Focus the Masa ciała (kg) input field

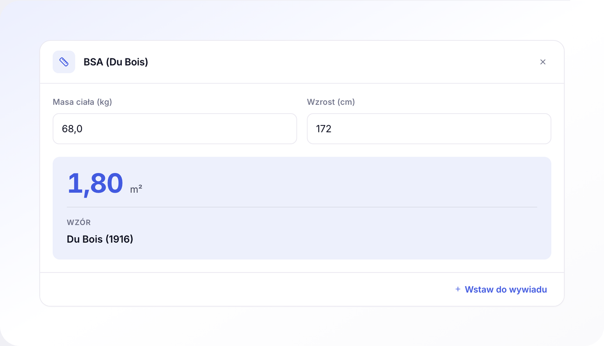(175, 129)
